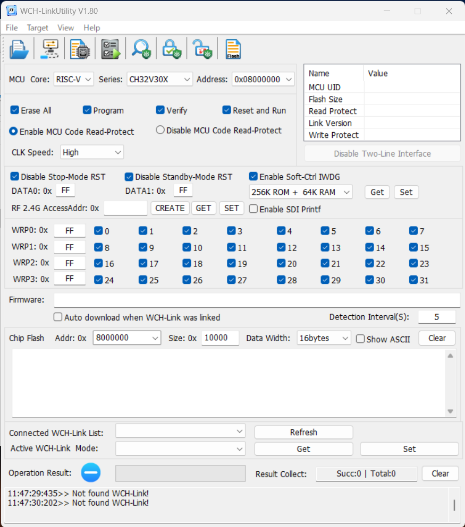Uncheck the Erase All checkbox
This screenshot has height=527, width=465.
coord(14,110)
